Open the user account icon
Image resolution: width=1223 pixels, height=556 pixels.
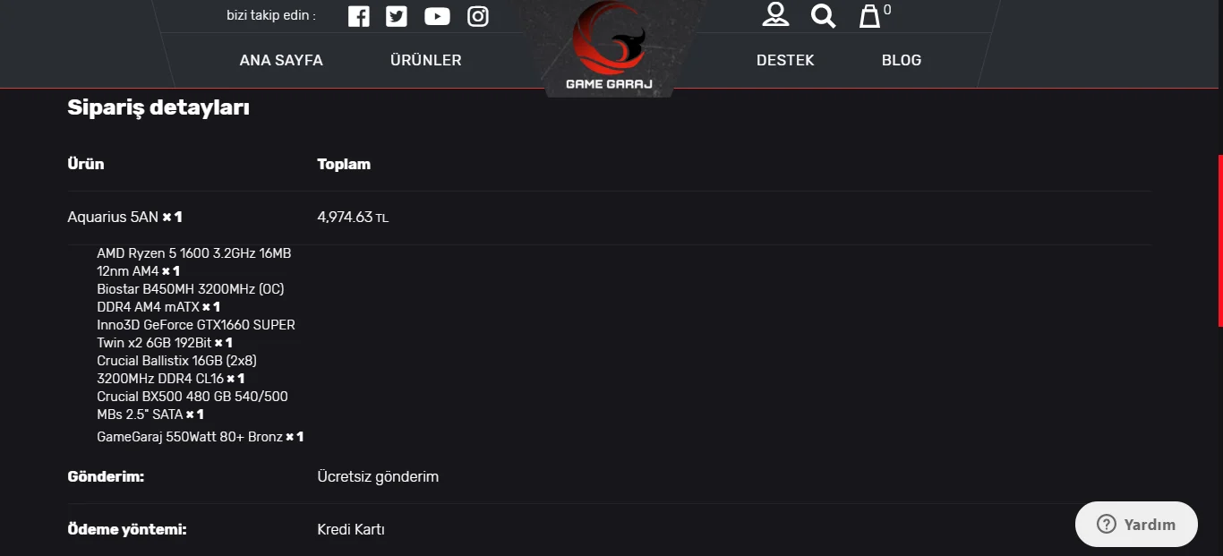pyautogui.click(x=775, y=14)
